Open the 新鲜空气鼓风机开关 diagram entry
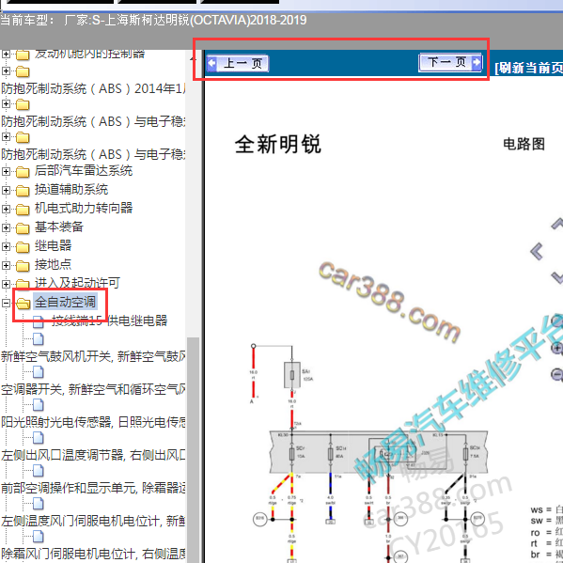 pyautogui.click(x=93, y=356)
